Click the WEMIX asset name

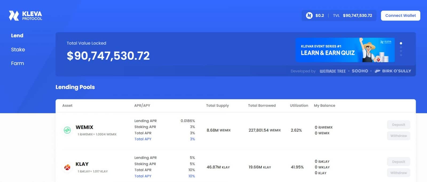tap(84, 127)
